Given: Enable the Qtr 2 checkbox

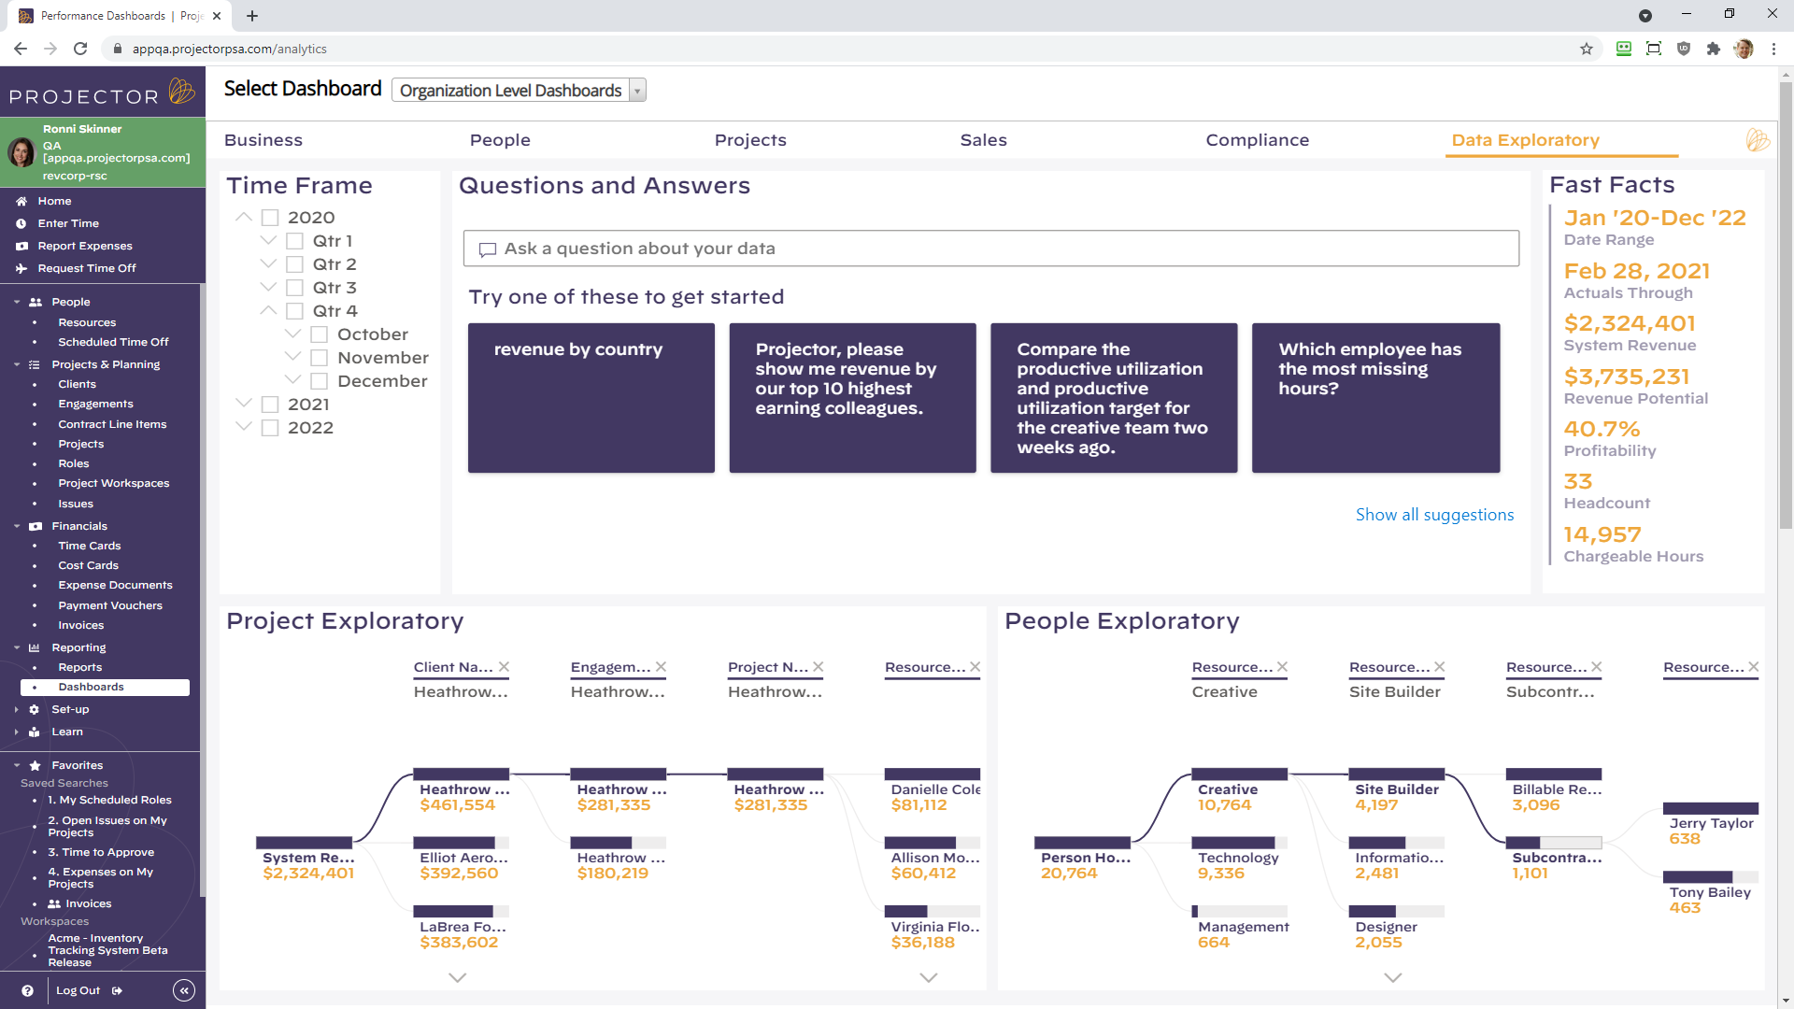Looking at the screenshot, I should [294, 264].
